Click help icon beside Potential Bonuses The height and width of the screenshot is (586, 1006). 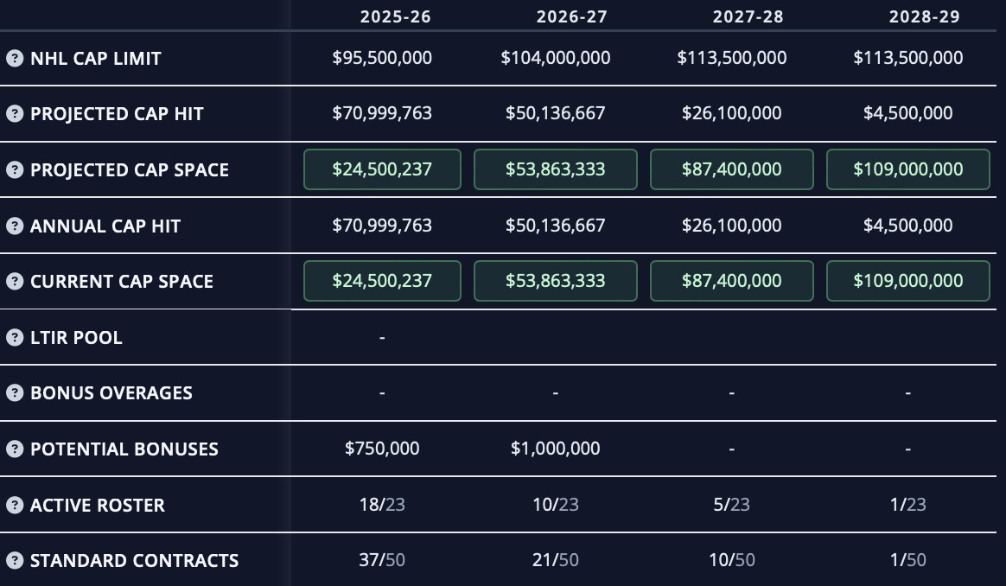click(14, 449)
